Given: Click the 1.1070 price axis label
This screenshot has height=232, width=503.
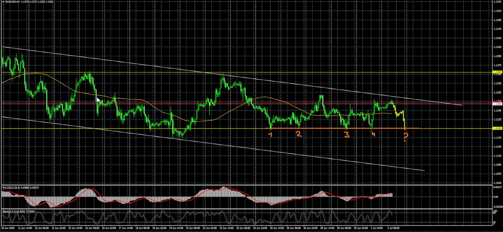Looking at the screenshot, I should 497,174.
